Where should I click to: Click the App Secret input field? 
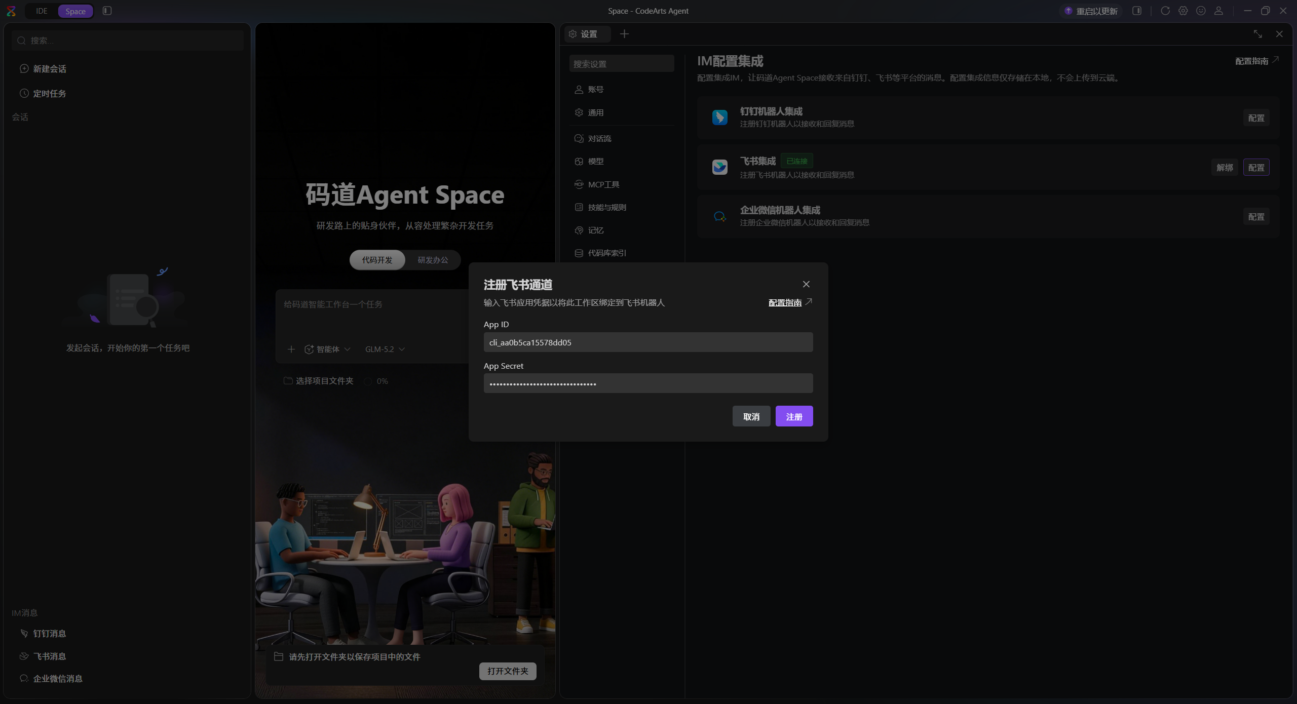(x=648, y=383)
